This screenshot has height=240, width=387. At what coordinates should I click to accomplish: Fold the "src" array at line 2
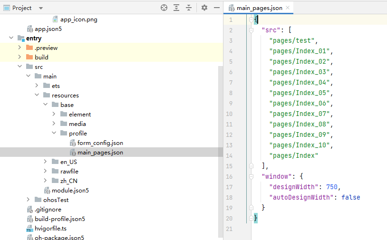coord(251,30)
